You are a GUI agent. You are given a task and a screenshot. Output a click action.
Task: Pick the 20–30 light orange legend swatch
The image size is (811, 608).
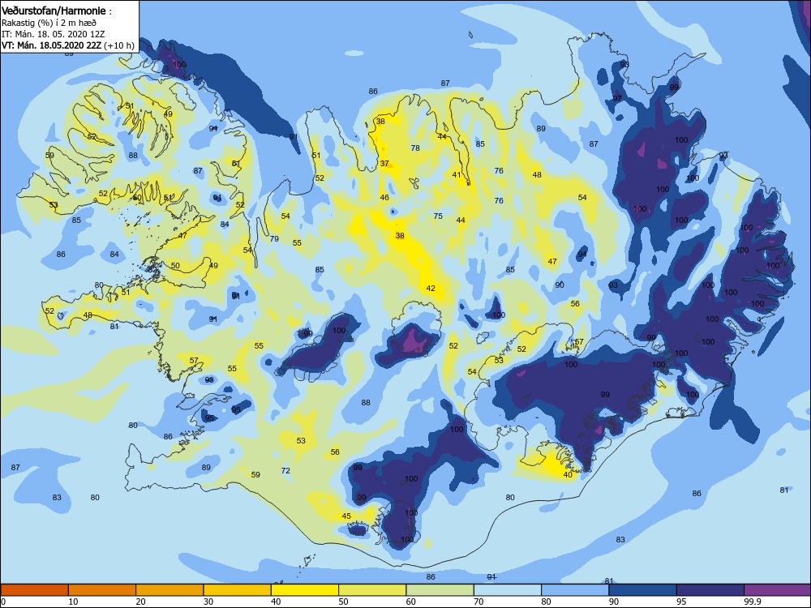(169, 590)
